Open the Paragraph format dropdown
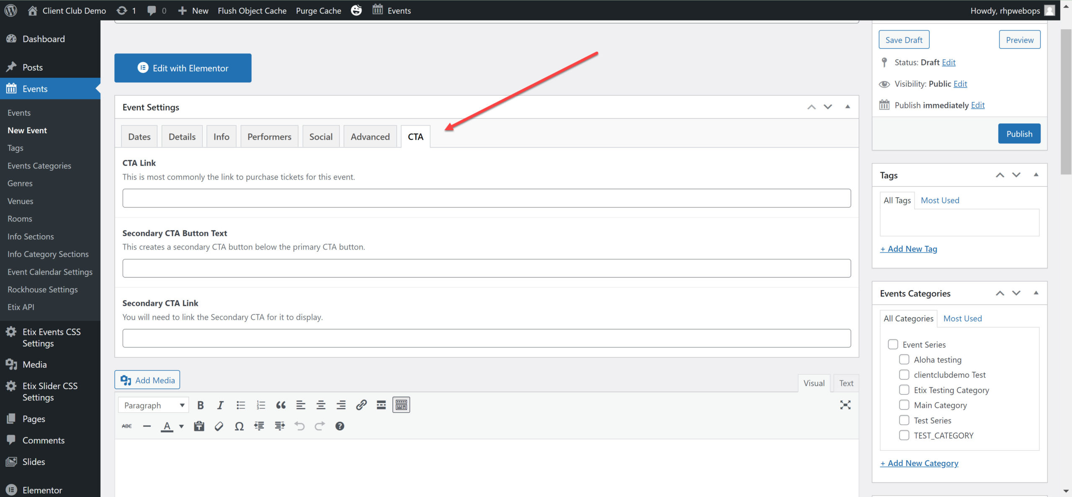Image resolution: width=1072 pixels, height=497 pixels. [x=154, y=405]
